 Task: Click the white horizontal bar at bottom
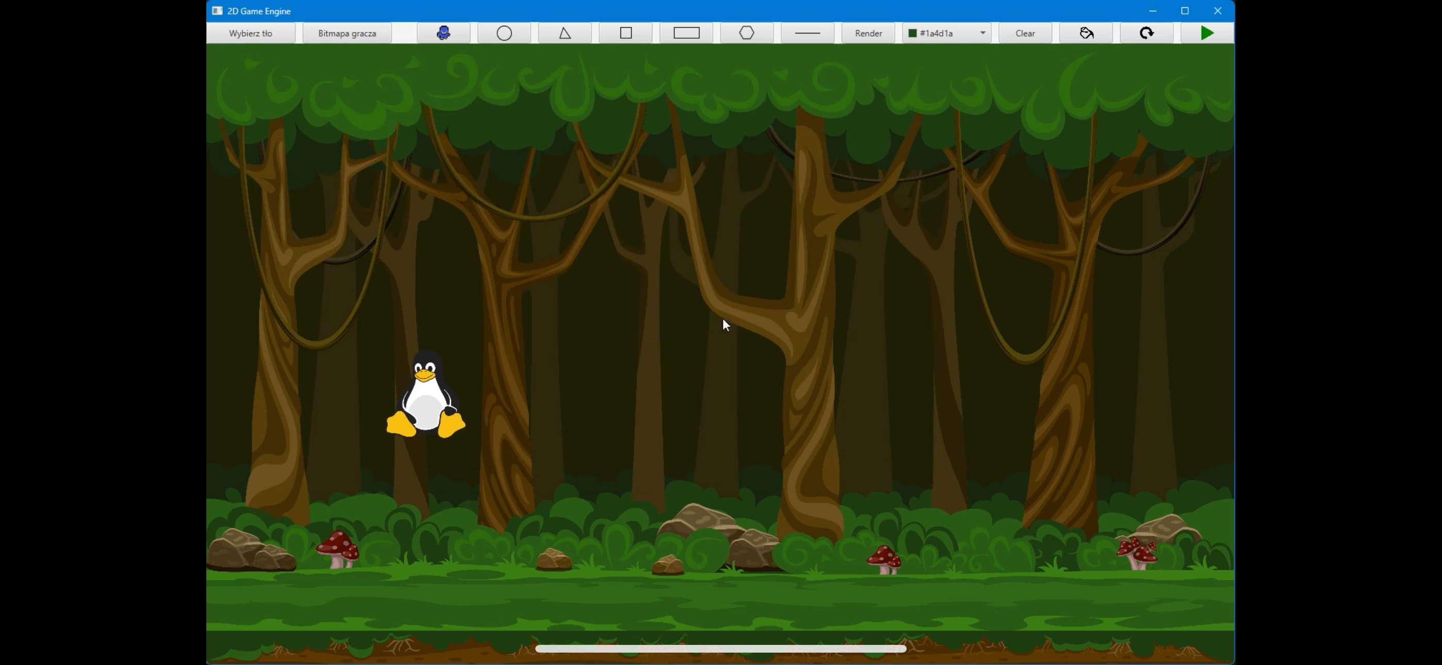tap(720, 648)
